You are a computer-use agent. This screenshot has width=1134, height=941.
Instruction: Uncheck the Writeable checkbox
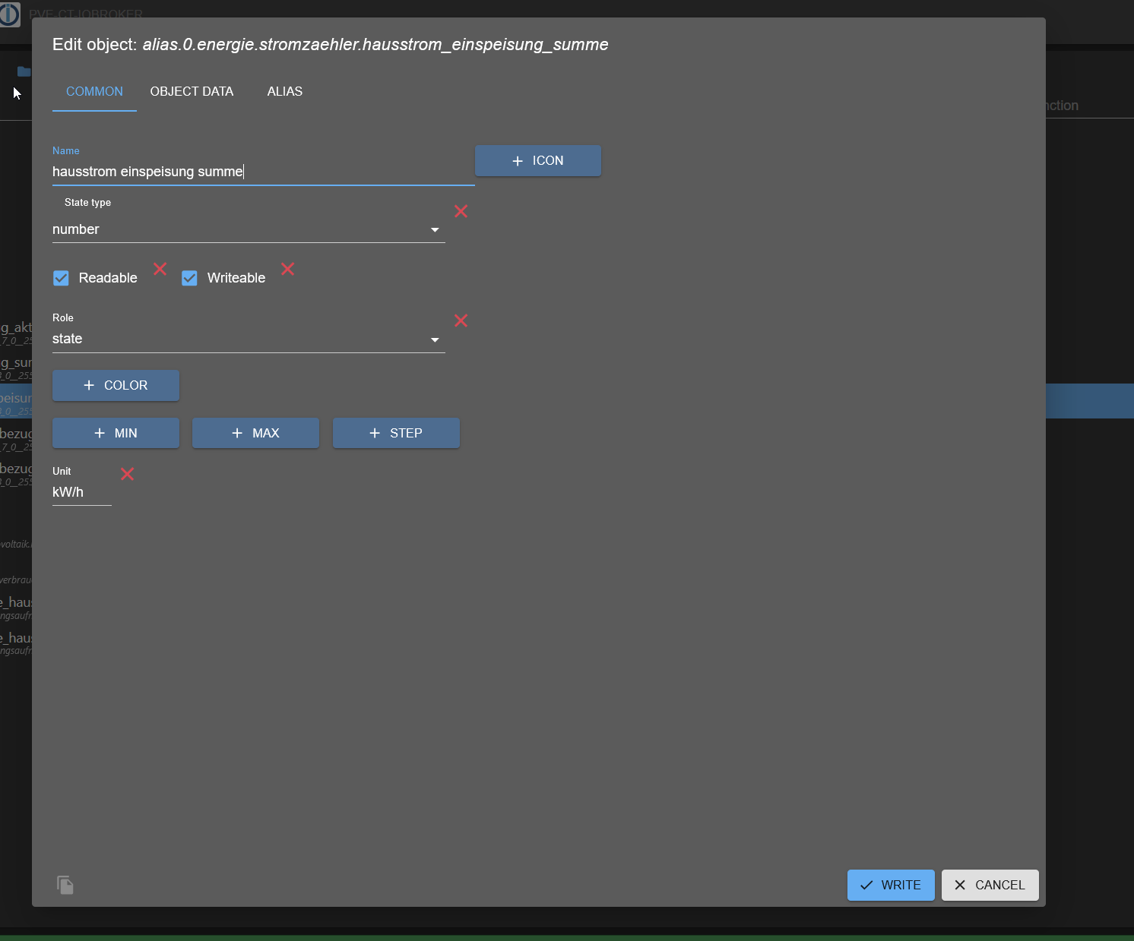point(189,278)
